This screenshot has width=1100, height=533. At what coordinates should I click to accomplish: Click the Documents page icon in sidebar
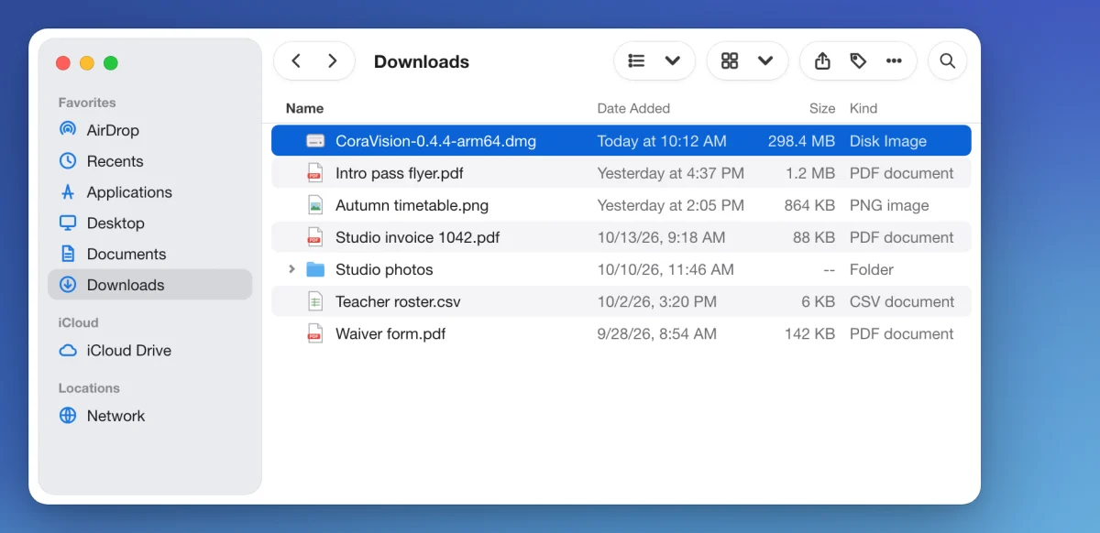click(68, 254)
